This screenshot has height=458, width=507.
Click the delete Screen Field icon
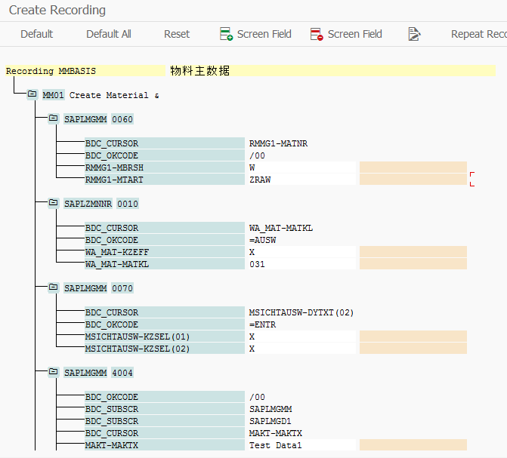click(317, 34)
